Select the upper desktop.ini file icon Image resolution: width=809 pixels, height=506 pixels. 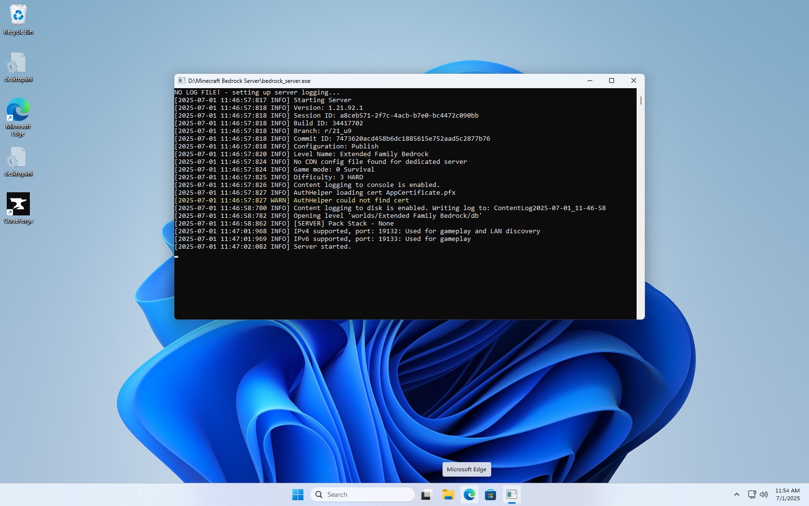(x=18, y=67)
